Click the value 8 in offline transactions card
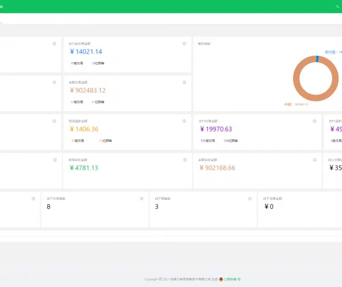 click(x=48, y=207)
